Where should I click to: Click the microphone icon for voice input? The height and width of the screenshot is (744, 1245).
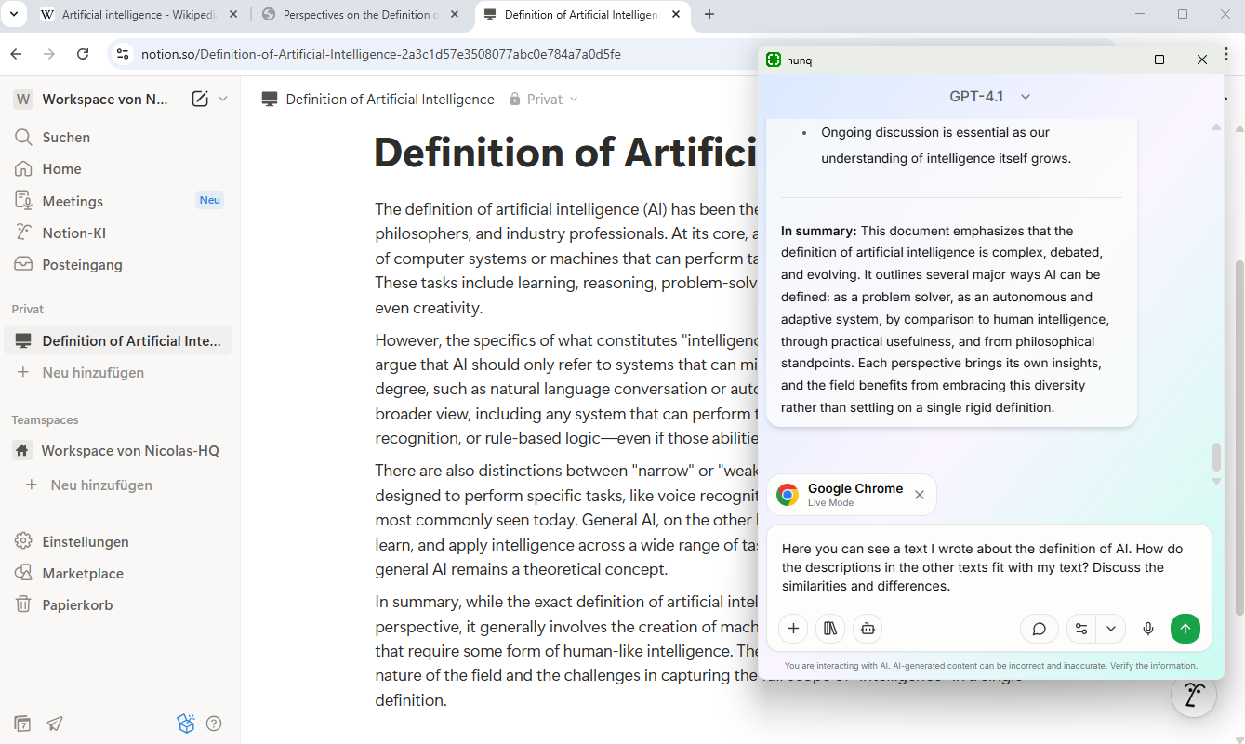[x=1148, y=629]
